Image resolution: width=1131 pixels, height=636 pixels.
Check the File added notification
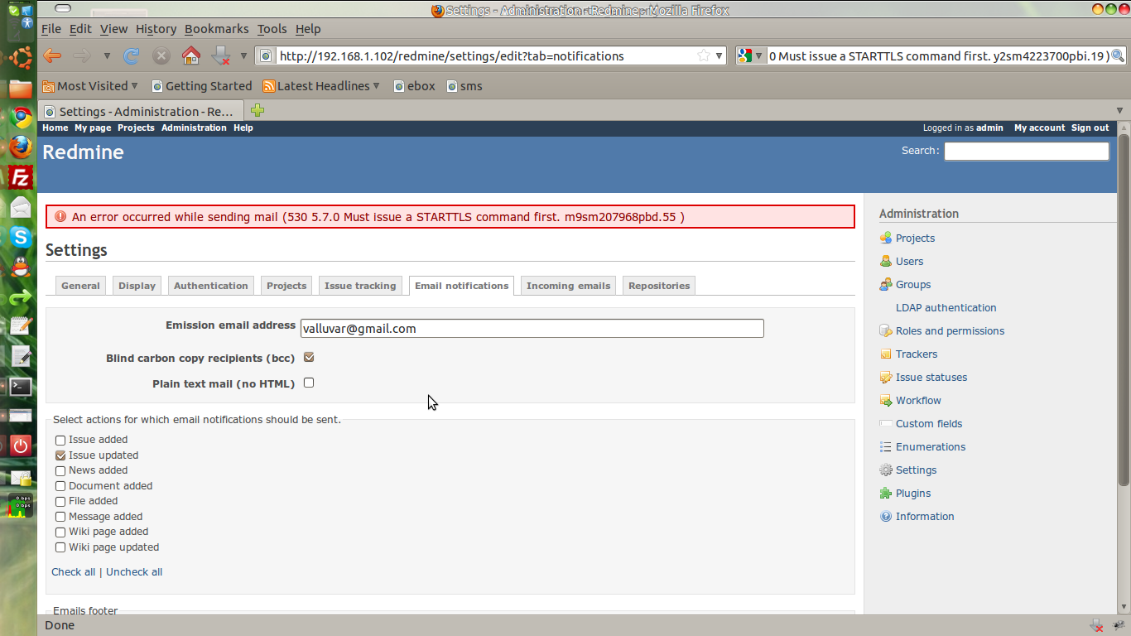coord(60,502)
